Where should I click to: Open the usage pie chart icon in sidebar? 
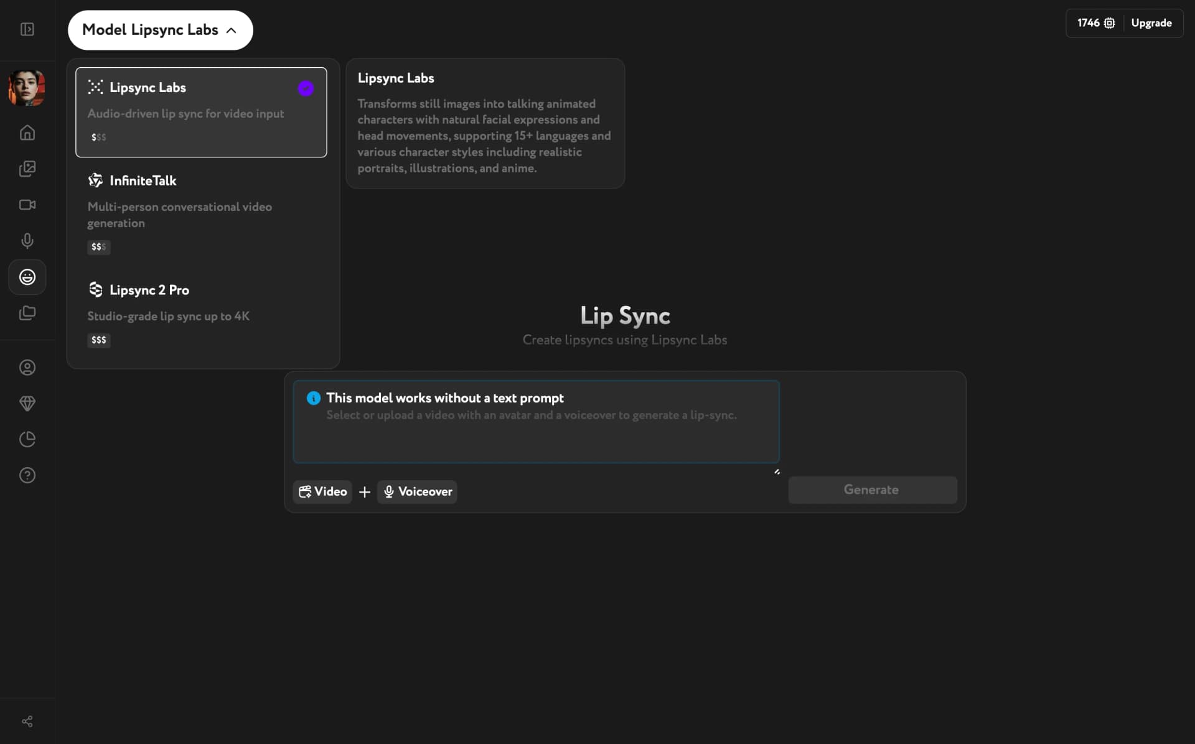tap(27, 439)
